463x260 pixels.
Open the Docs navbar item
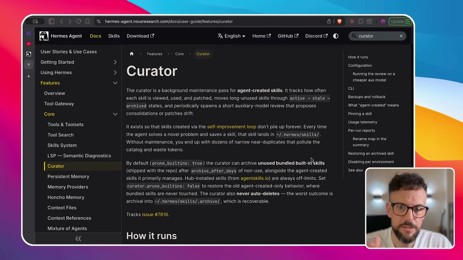click(x=95, y=36)
